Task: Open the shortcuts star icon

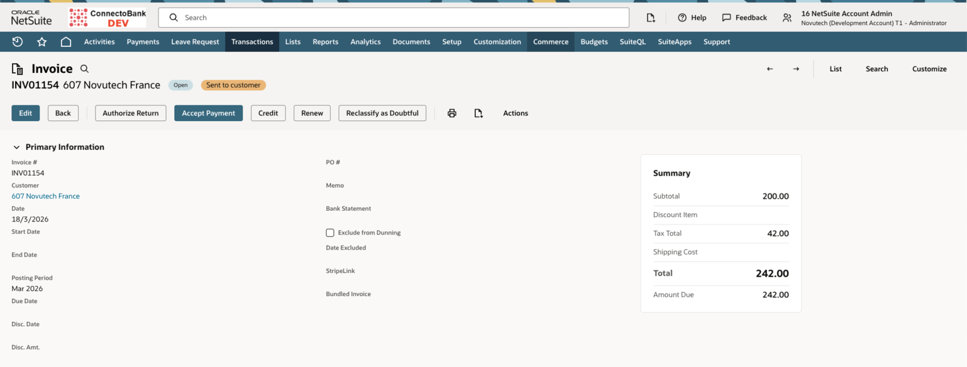Action: 41,41
